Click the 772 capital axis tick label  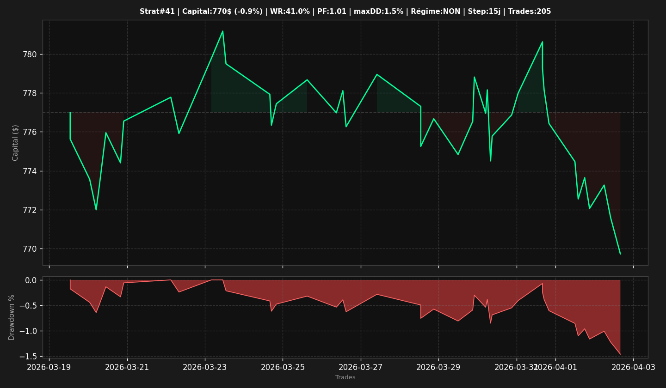[30, 210]
